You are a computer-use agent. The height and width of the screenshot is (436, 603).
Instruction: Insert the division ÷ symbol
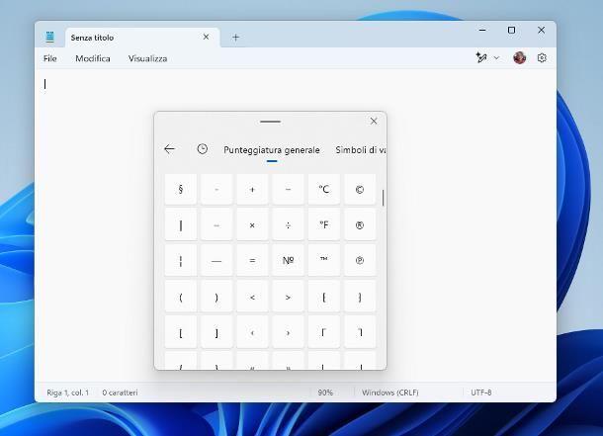[288, 225]
